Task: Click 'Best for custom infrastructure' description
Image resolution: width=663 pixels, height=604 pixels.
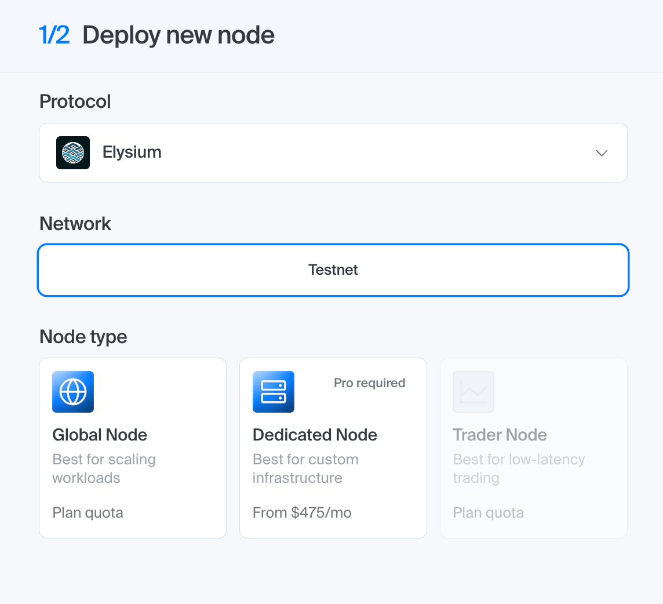Action: [305, 468]
